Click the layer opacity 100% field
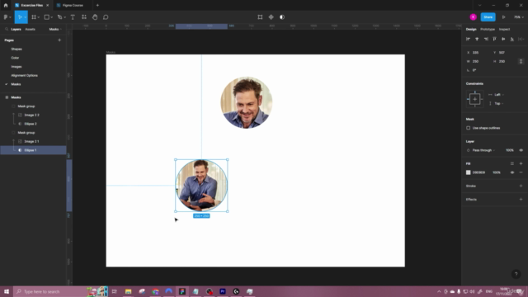Screen dimensions: 528x297 pyautogui.click(x=510, y=150)
